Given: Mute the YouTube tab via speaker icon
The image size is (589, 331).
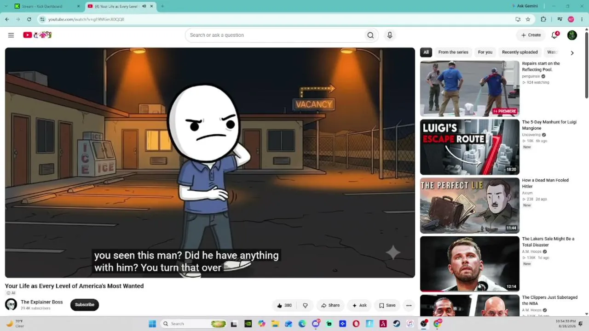Looking at the screenshot, I should point(144,6).
